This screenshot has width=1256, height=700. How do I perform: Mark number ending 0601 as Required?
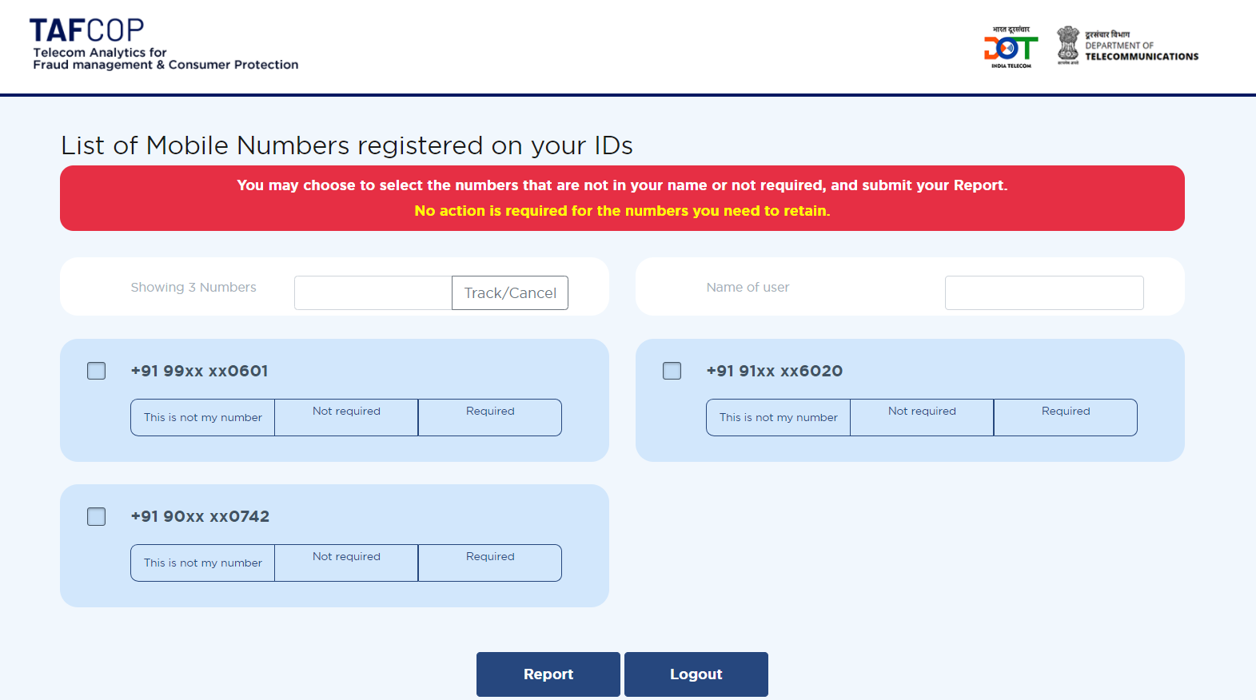coord(490,417)
